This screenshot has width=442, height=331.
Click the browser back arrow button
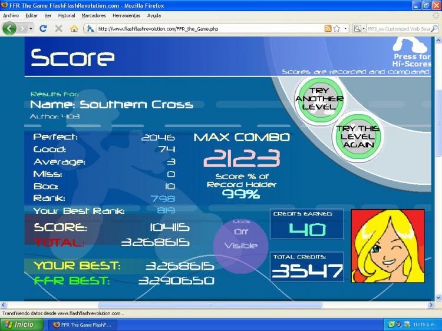(9, 28)
